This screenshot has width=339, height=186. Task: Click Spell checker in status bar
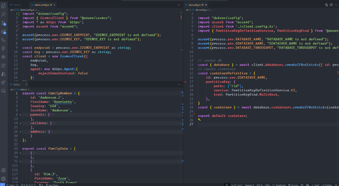pos(316,185)
